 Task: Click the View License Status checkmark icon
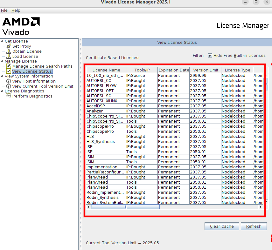point(9,71)
